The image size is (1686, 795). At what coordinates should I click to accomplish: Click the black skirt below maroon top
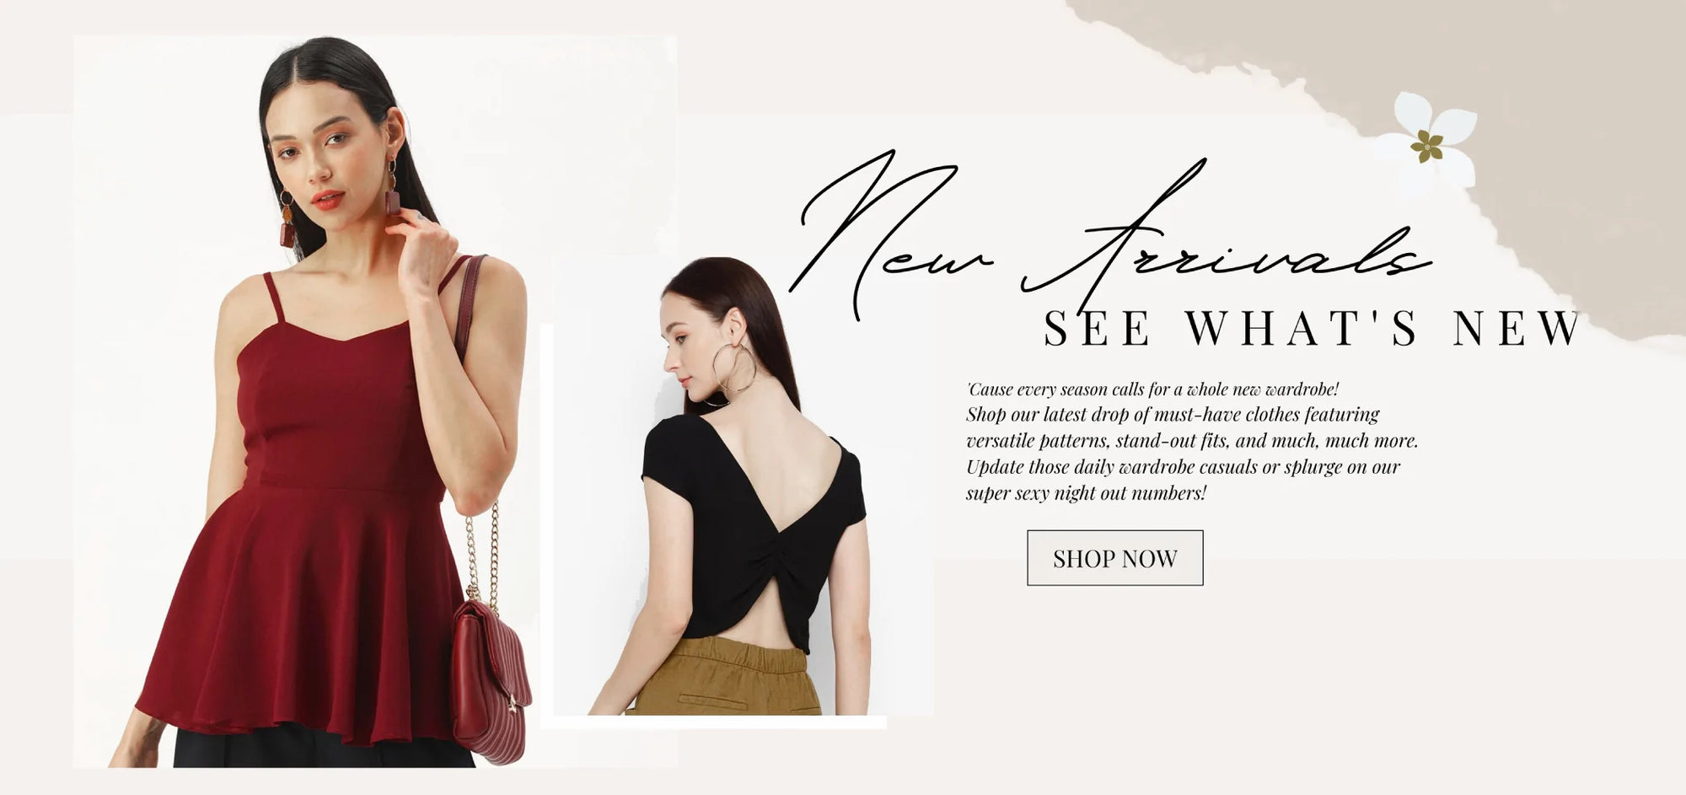tap(324, 749)
